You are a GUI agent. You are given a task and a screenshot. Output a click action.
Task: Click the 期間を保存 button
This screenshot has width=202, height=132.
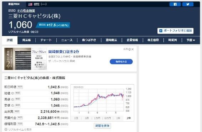click(x=102, y=126)
